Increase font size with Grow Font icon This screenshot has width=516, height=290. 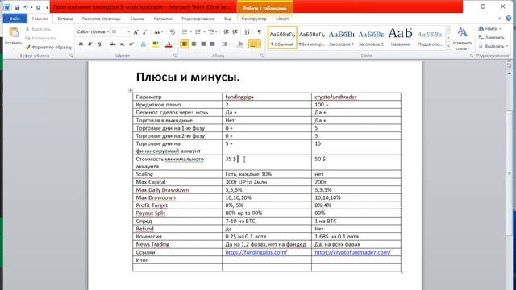click(x=136, y=32)
